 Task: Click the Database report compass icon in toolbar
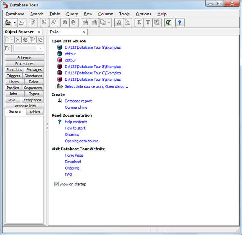click(119, 23)
